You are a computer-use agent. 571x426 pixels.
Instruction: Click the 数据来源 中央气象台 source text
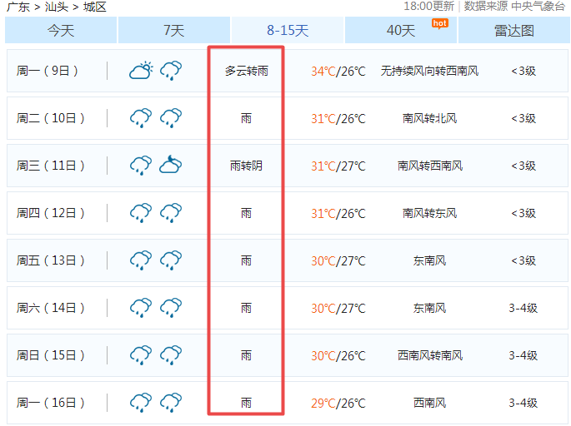[514, 6]
